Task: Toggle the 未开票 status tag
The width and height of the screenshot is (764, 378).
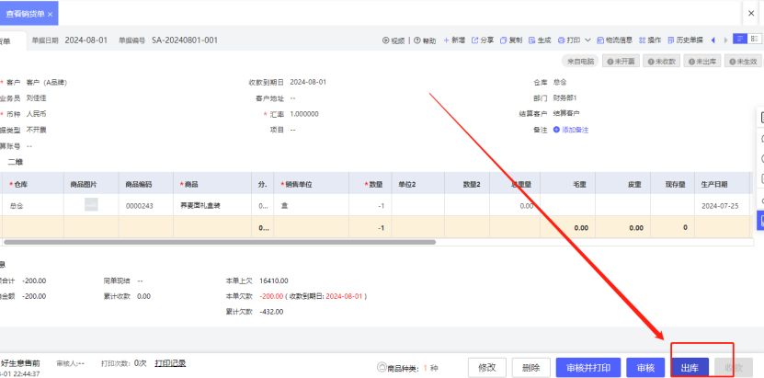Action: (621, 61)
